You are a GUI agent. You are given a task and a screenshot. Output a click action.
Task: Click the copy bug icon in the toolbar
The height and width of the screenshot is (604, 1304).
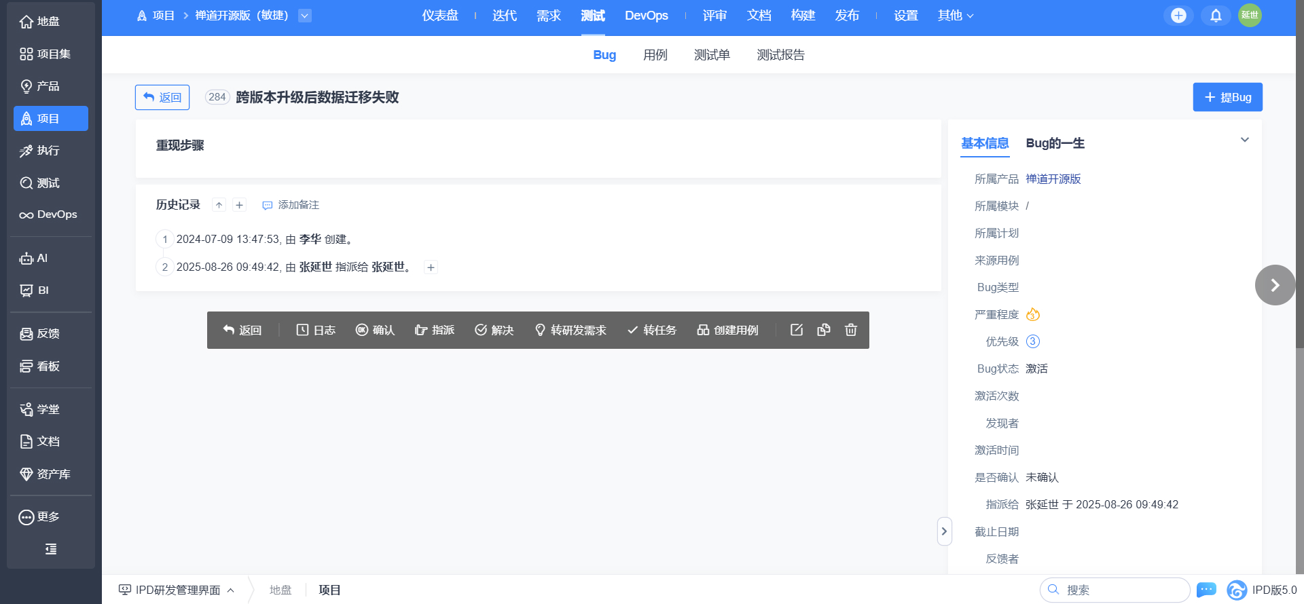[824, 330]
